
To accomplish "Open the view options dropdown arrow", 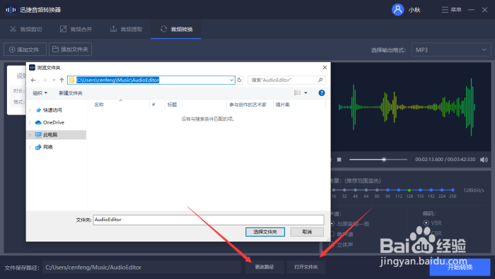I will coord(305,93).
